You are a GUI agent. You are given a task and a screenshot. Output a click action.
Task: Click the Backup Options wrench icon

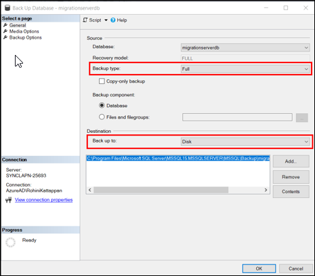coord(5,37)
